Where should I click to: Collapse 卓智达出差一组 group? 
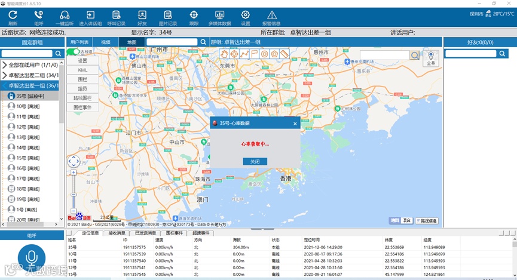coord(5,85)
